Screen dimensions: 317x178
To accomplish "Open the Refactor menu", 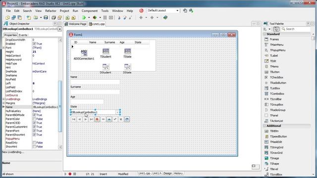I will coord(51,11).
